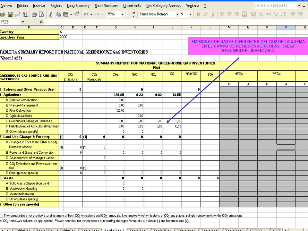Screen dimensions: 308x231
Task: Open the ? help menu
Action: click(x=205, y=6)
